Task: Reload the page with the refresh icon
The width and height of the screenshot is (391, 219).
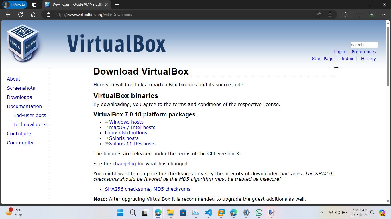Action: click(x=21, y=15)
